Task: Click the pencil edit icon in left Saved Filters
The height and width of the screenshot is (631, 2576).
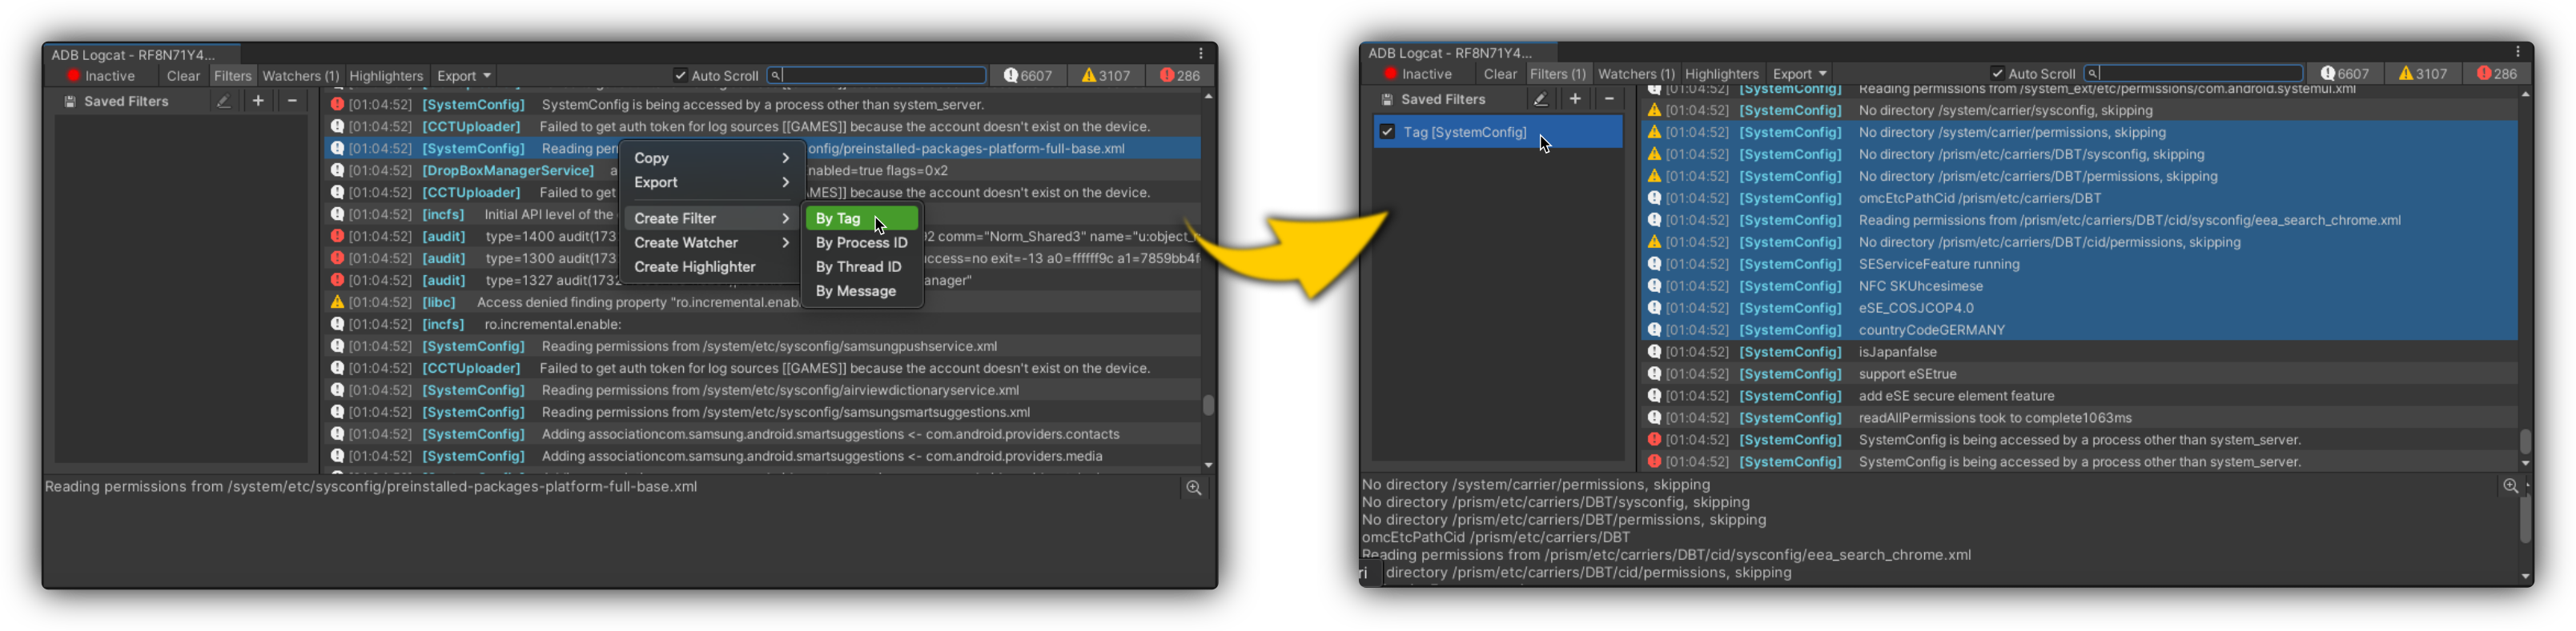Action: pos(223,101)
